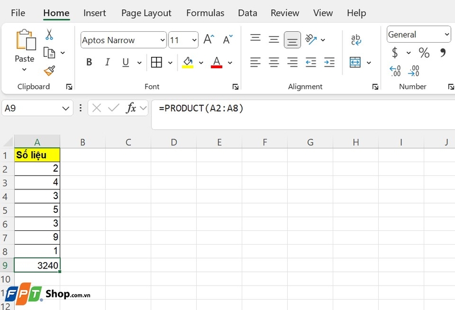Switch to the Insert tab
The height and width of the screenshot is (310, 455).
(x=94, y=13)
